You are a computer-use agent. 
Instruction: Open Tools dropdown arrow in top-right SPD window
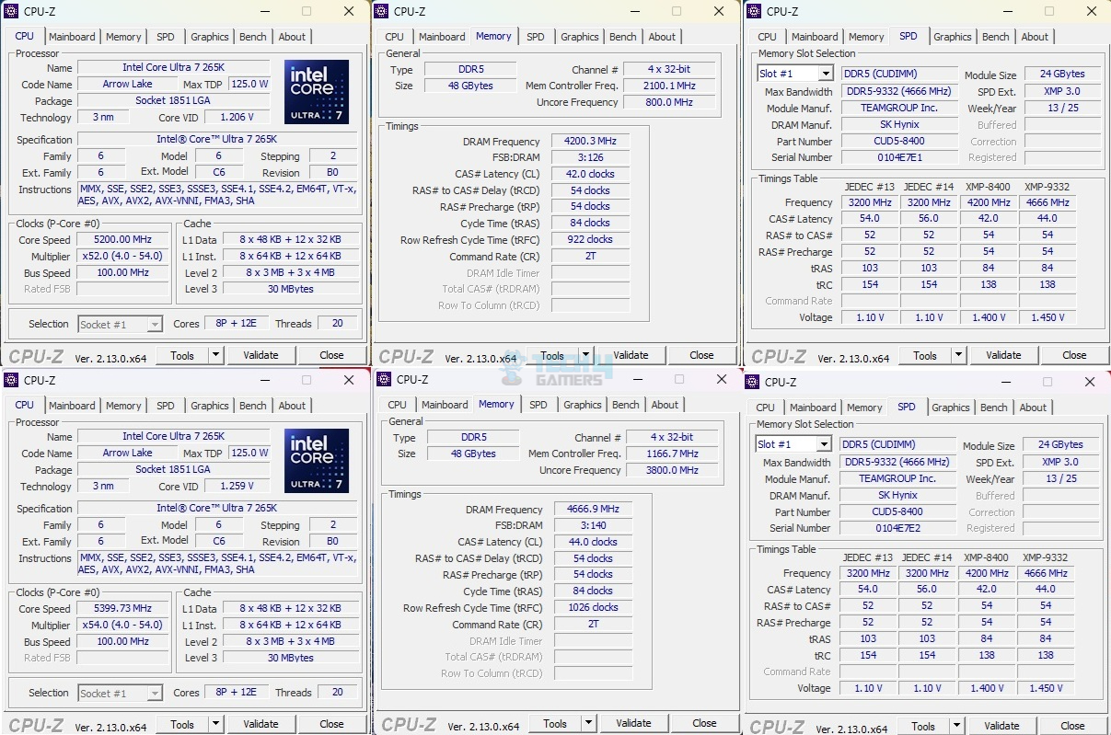tap(958, 355)
